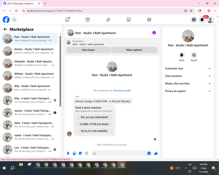Viewport: 219px width, 175px height.
Task: Open Isabel's 2 beds 1 bath chat
Action: (29, 137)
